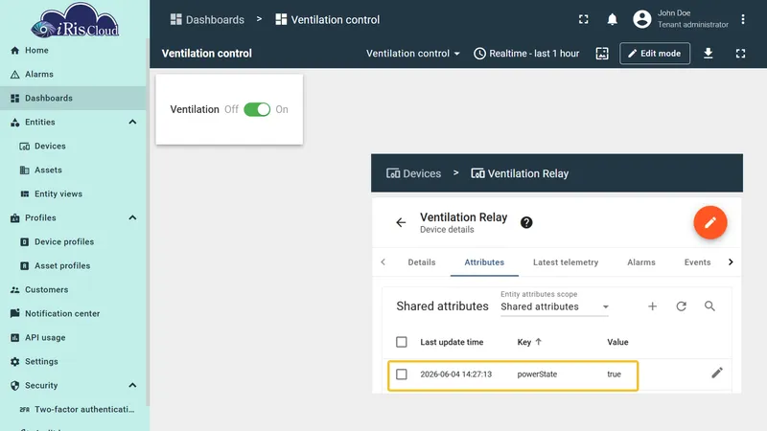This screenshot has width=767, height=431.
Task: Select all attributes header checkbox
Action: 402,342
